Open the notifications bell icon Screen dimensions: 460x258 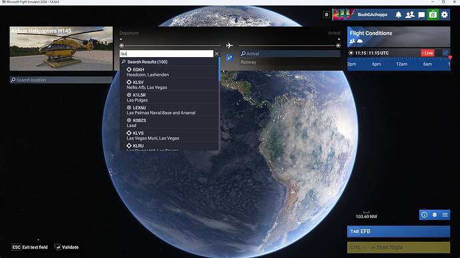[x=398, y=15]
